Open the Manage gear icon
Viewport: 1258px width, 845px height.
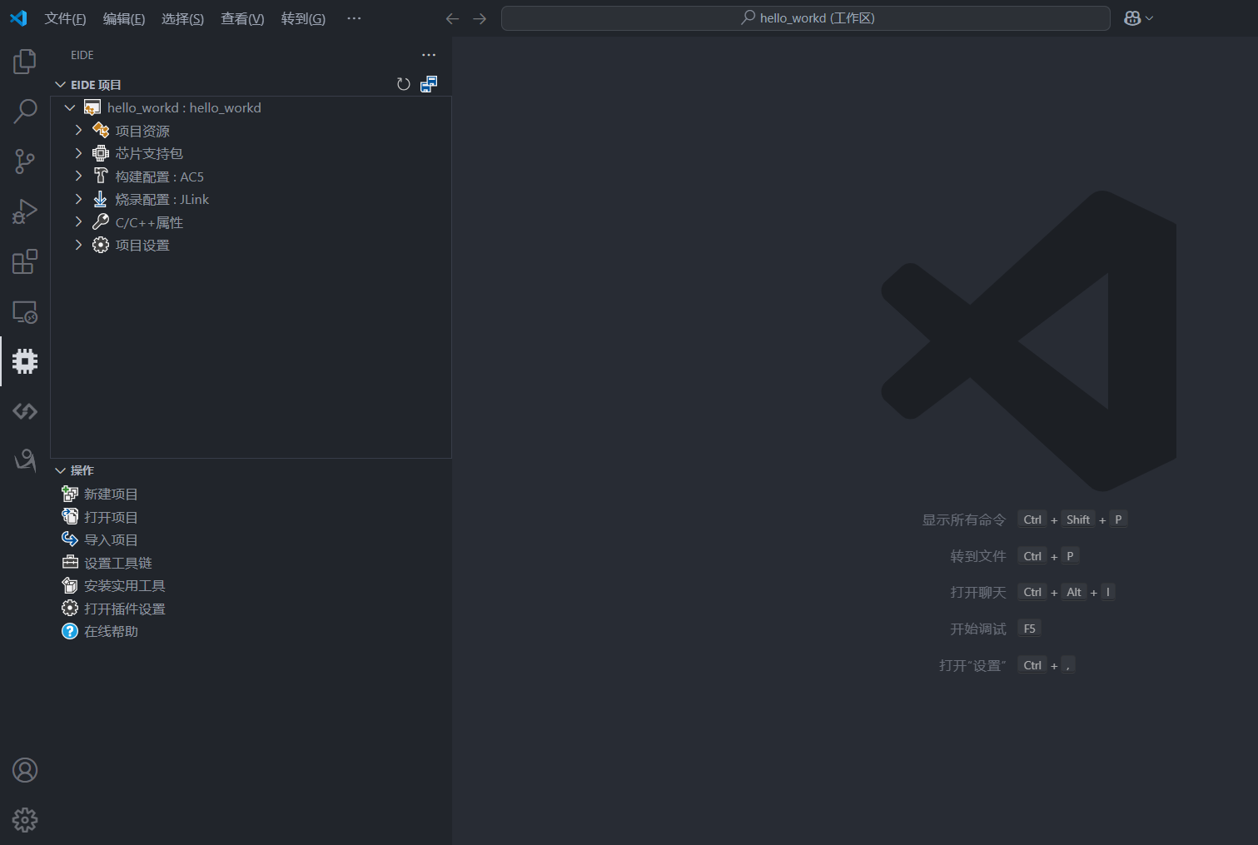pos(25,820)
